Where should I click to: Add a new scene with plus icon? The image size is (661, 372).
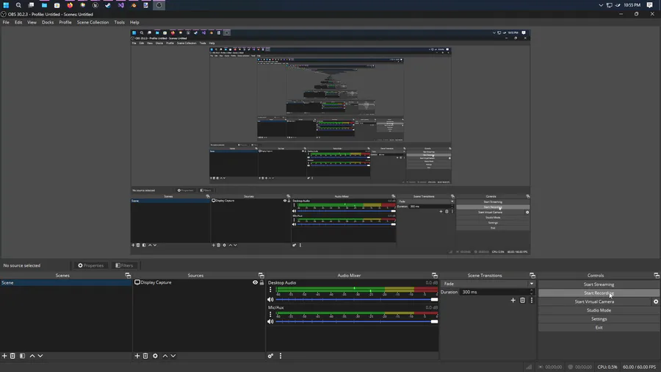point(4,356)
